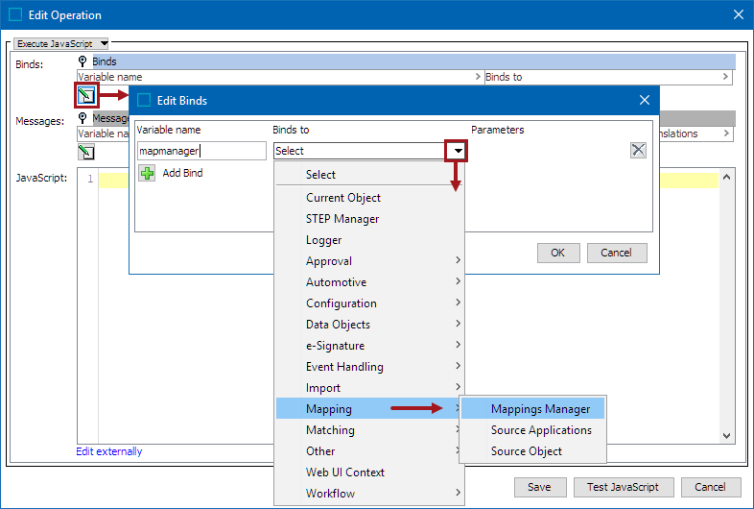
Task: Click the green plus Add Bind icon
Action: coord(147,173)
